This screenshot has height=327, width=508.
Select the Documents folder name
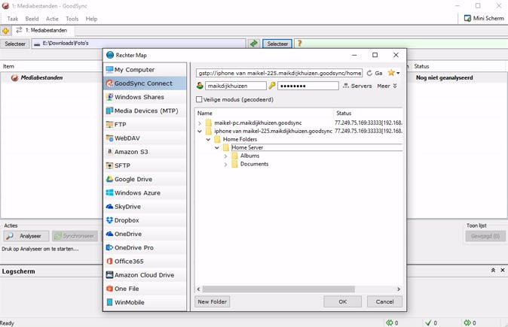254,164
